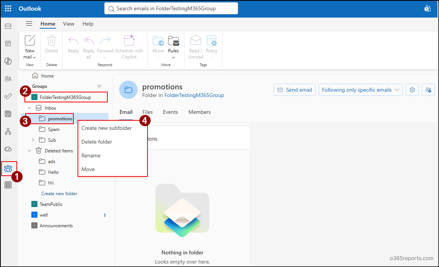Open the app launcher waffle icon
The image size is (439, 267).
pos(8,9)
